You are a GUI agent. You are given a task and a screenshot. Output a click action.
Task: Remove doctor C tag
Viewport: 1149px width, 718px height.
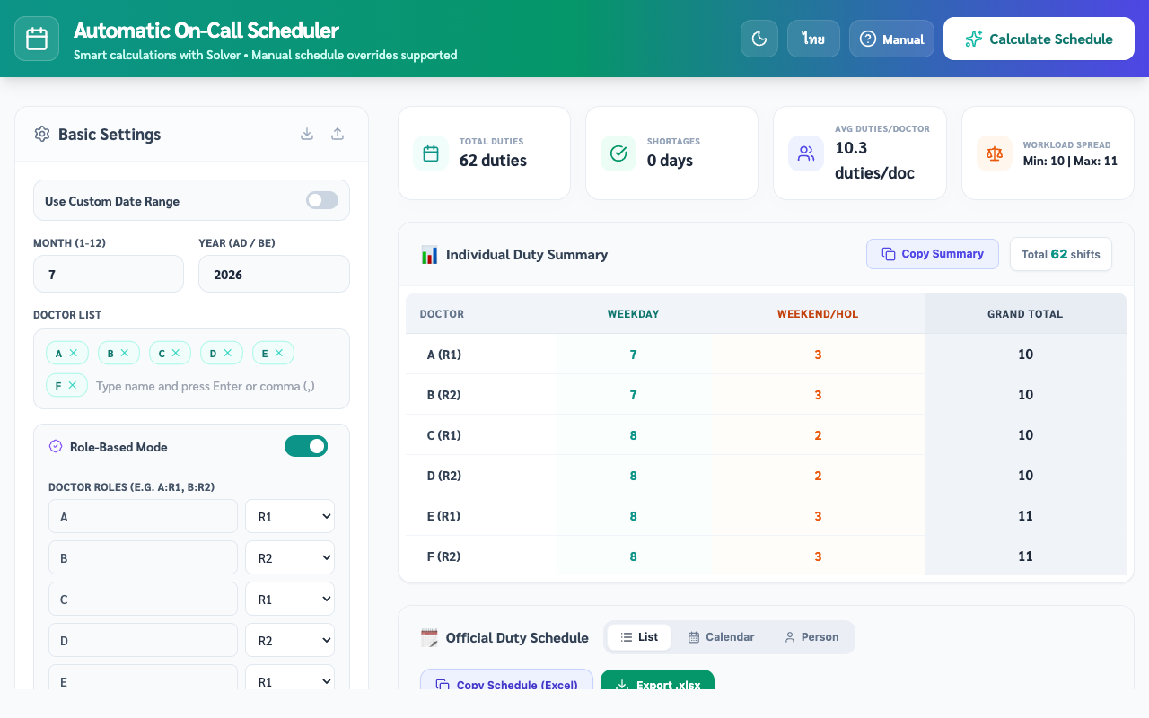[176, 353]
